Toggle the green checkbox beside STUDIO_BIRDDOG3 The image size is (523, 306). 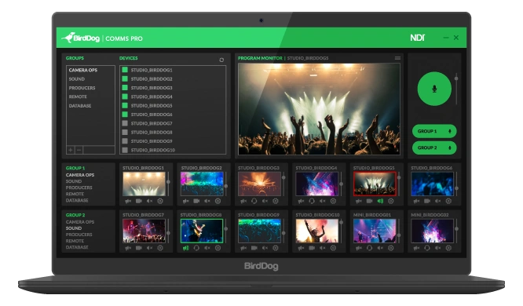(x=125, y=88)
